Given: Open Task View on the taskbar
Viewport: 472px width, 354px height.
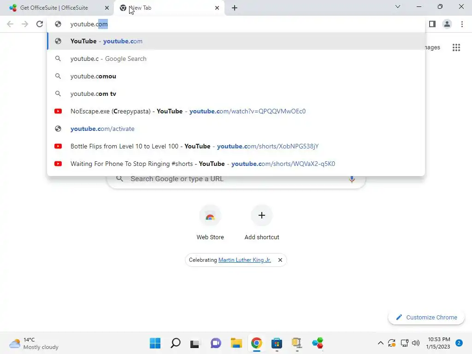Looking at the screenshot, I should (x=195, y=343).
